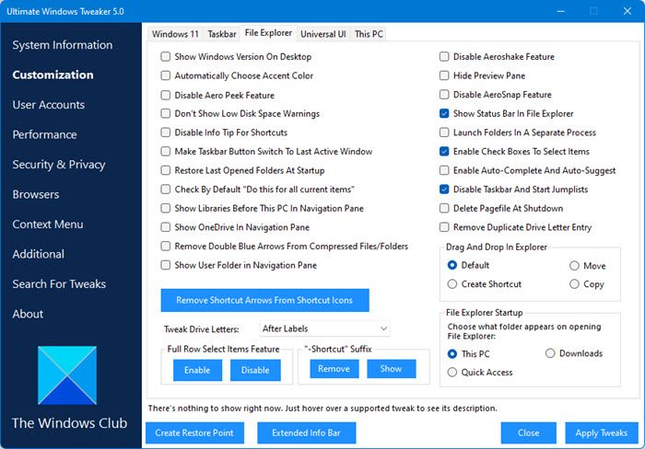Open Security & Privacy section in sidebar
The image size is (645, 449).
[59, 165]
